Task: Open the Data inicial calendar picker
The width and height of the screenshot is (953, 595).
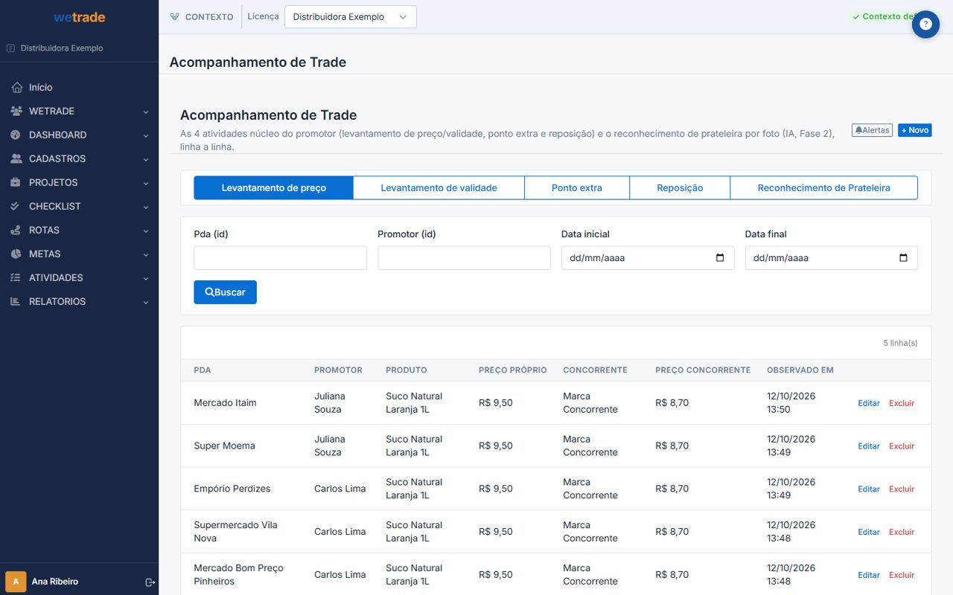Action: (720, 258)
